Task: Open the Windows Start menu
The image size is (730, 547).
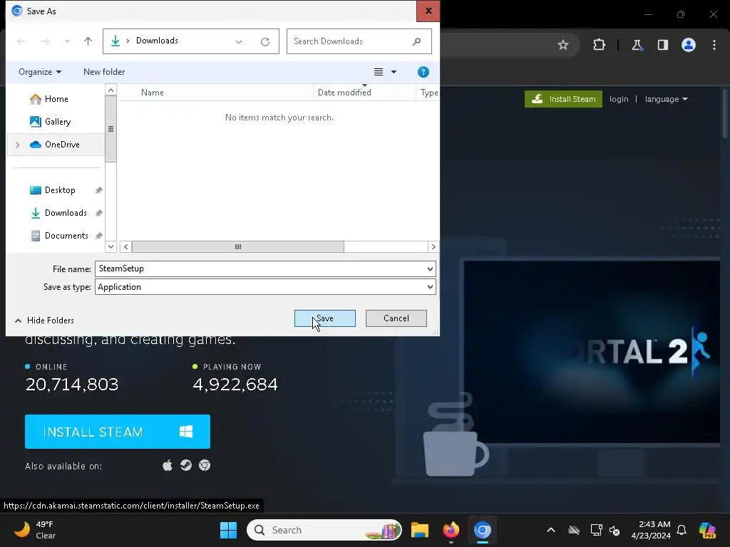Action: click(229, 530)
